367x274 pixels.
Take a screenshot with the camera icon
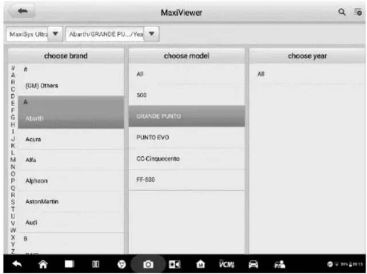point(148,264)
